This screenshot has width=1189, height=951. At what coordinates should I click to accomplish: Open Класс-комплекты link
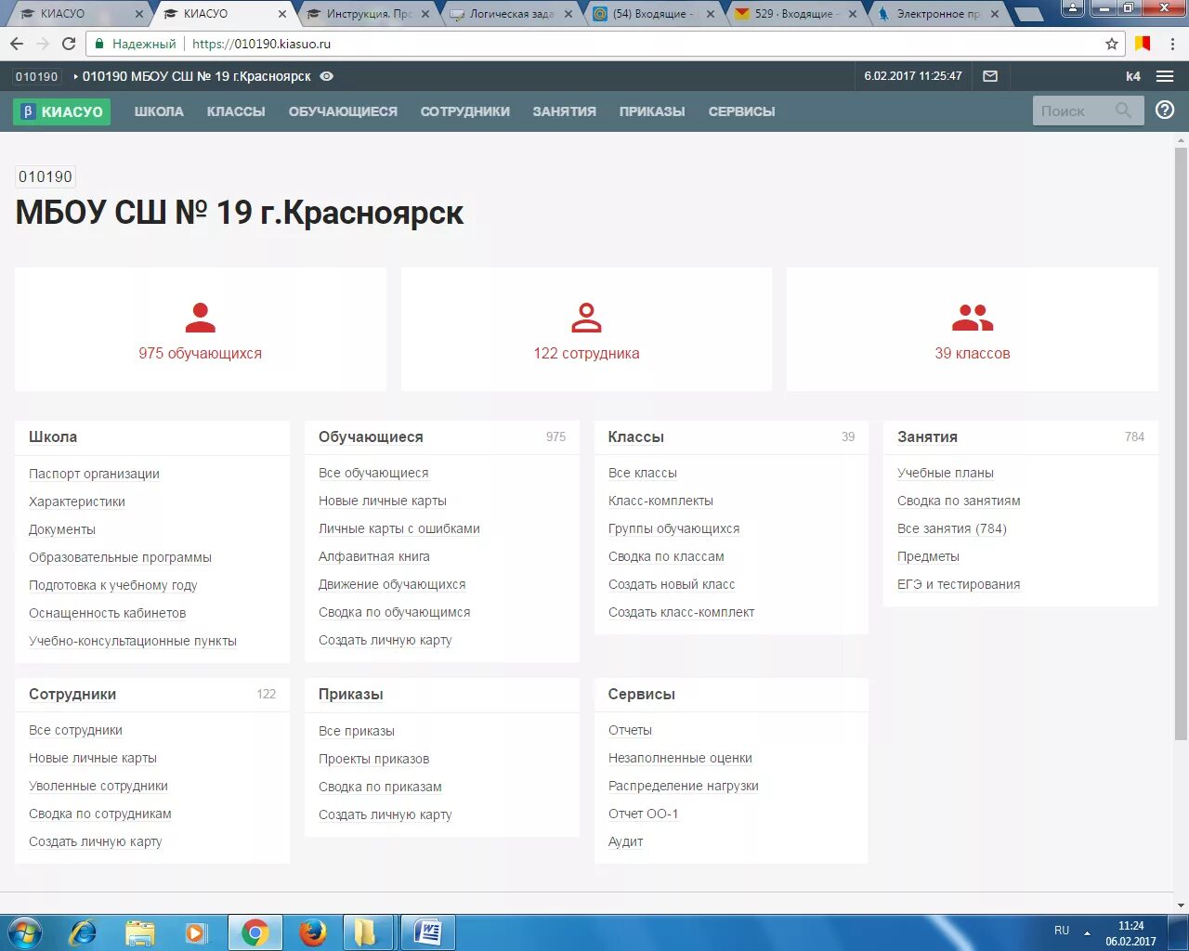click(x=660, y=501)
